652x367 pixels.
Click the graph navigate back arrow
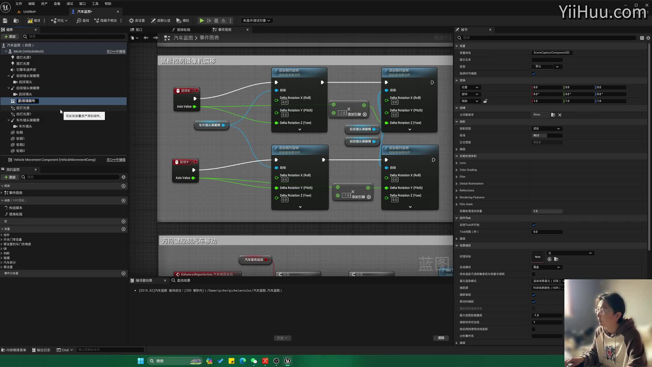tap(146, 38)
